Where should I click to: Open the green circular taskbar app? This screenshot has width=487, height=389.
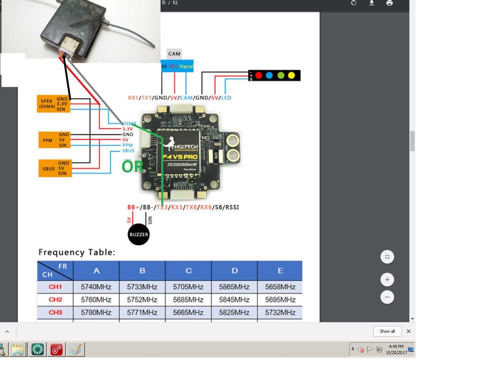click(38, 349)
